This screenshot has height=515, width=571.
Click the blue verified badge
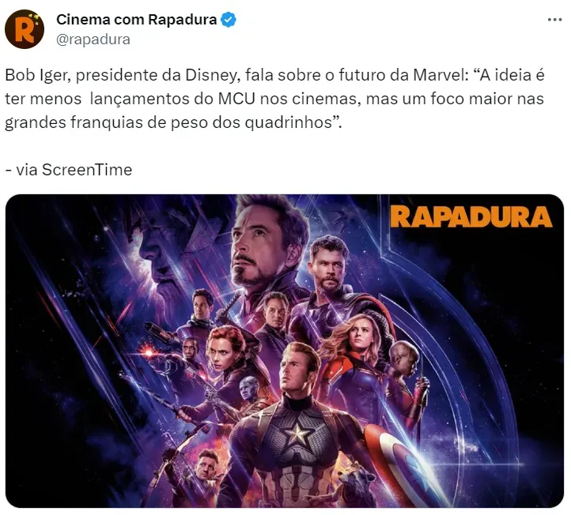[x=229, y=20]
